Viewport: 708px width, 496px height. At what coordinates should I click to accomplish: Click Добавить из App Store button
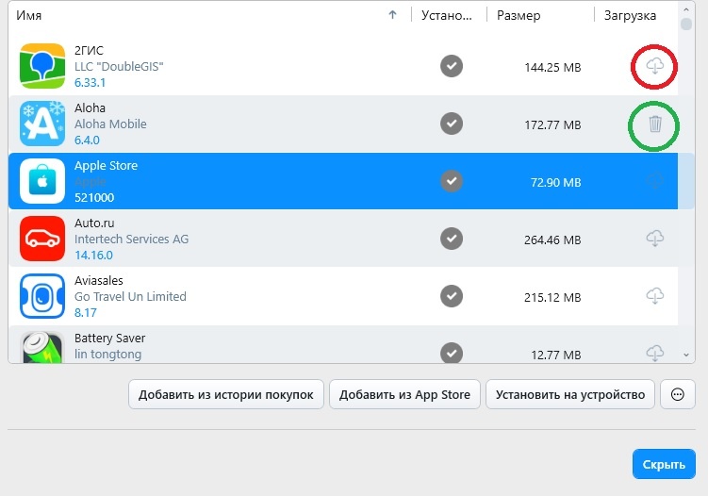[404, 394]
